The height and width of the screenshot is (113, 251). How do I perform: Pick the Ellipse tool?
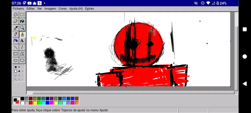click(16, 60)
